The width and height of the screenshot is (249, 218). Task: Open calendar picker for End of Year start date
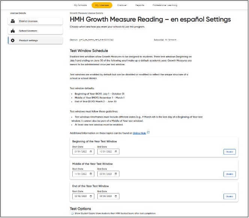pos(91,196)
